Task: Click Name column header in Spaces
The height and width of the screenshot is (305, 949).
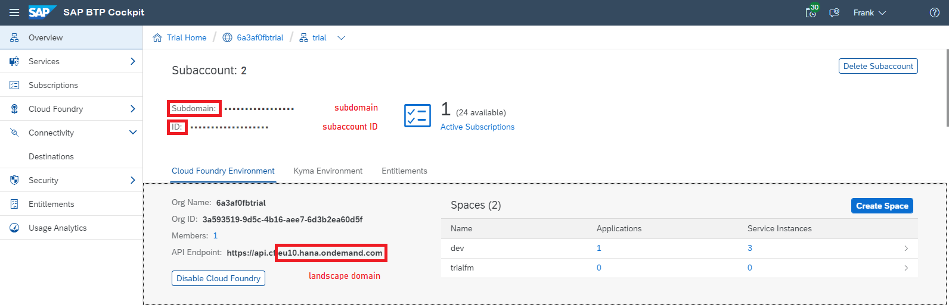Action: [x=461, y=228]
